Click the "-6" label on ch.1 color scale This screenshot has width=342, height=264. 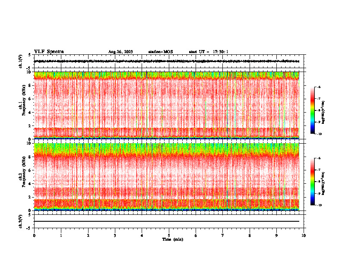(x=319, y=87)
